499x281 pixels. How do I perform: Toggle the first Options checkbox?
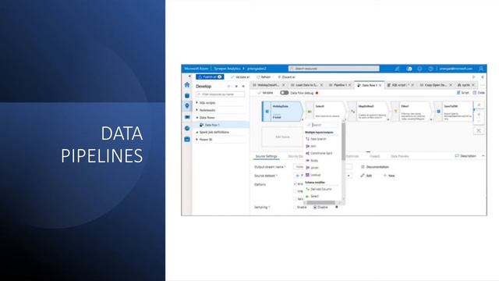(x=295, y=184)
